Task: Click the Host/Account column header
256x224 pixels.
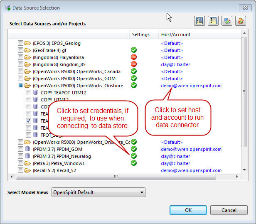Action: click(x=199, y=34)
